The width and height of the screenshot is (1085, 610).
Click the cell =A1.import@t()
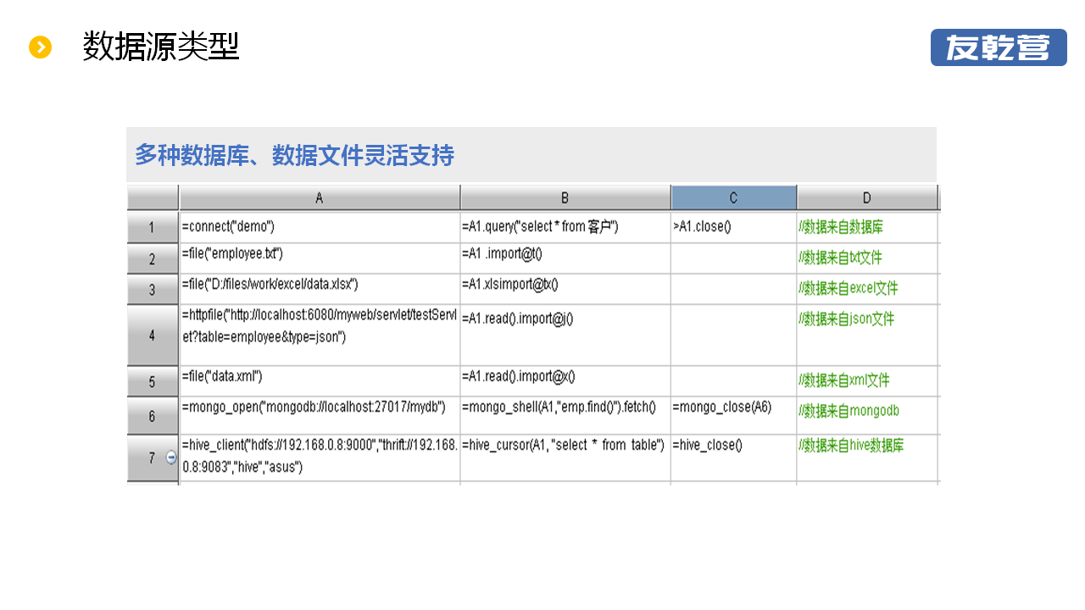click(565, 258)
